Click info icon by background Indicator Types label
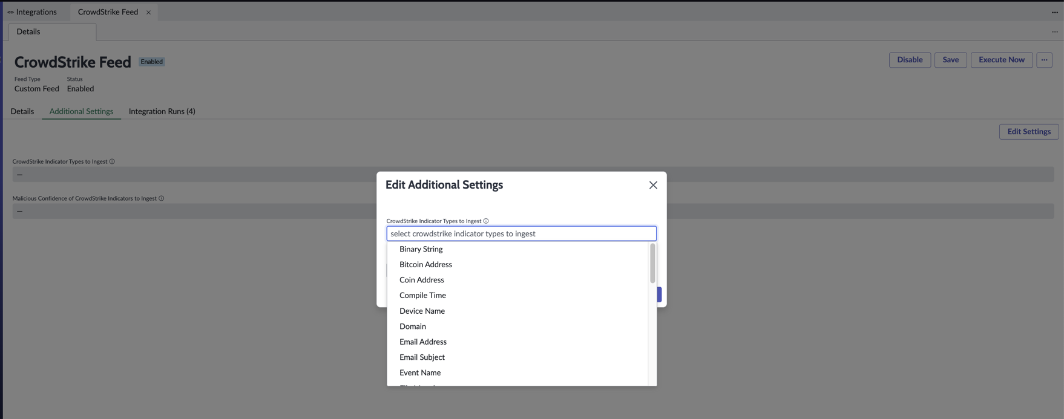This screenshot has height=419, width=1064. (x=112, y=161)
